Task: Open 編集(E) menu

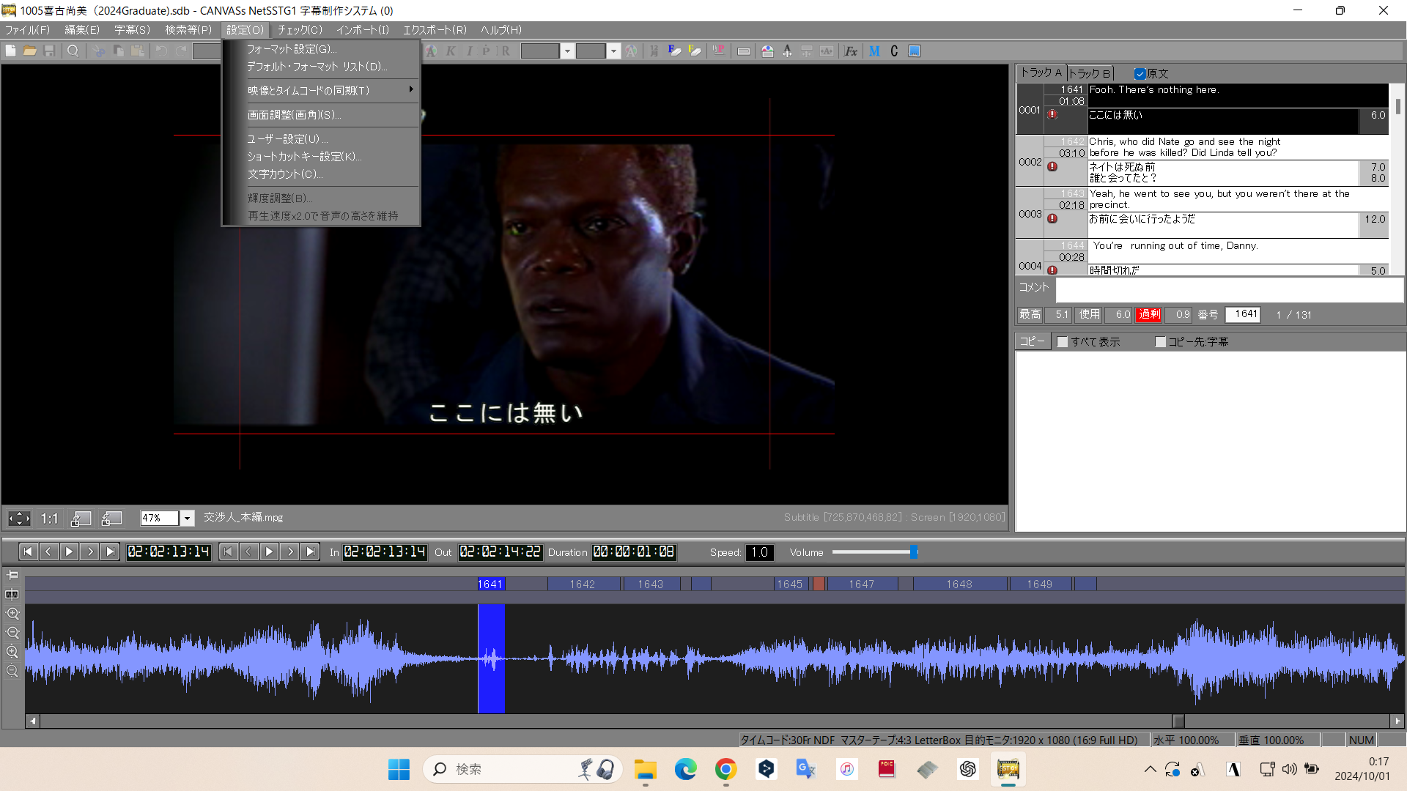Action: [82, 30]
